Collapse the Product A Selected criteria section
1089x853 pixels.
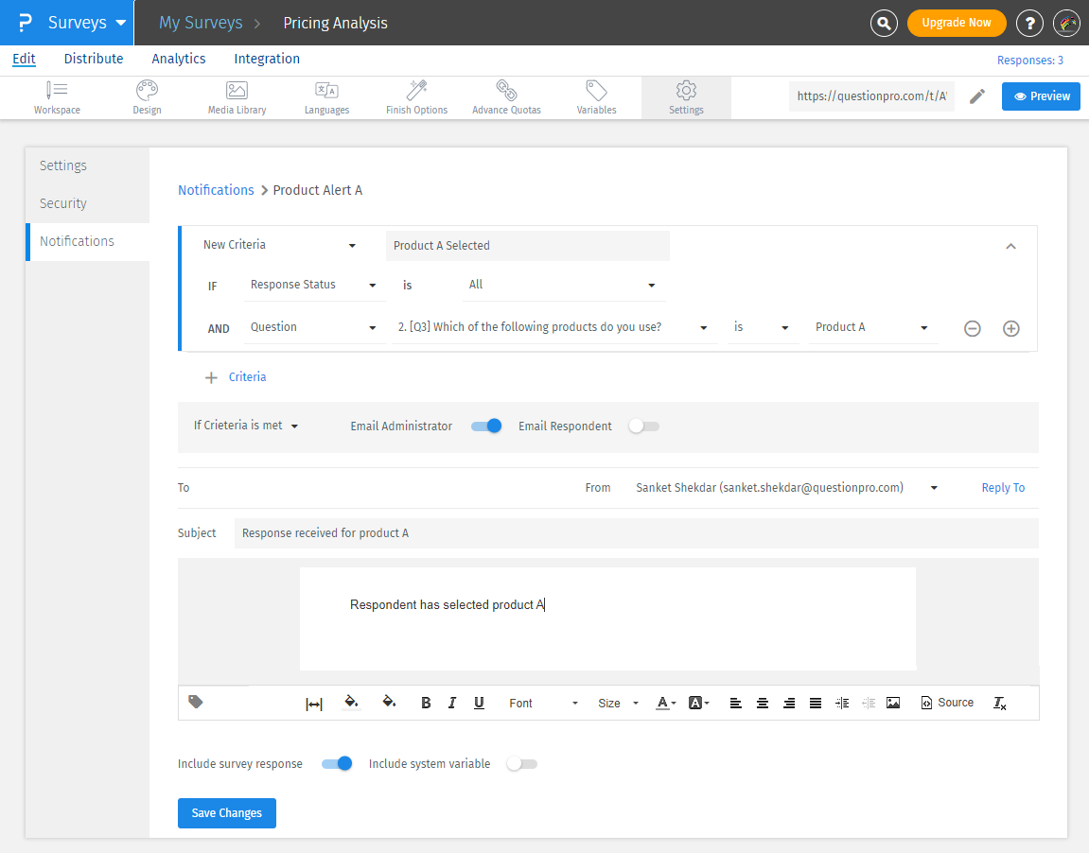pyautogui.click(x=1010, y=244)
